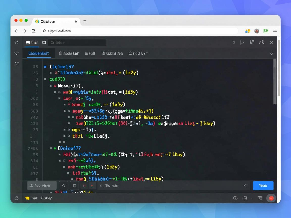Image resolution: width=291 pixels, height=218 pixels.
Task: Switch to the Starbenludt tab
Action: click(39, 53)
